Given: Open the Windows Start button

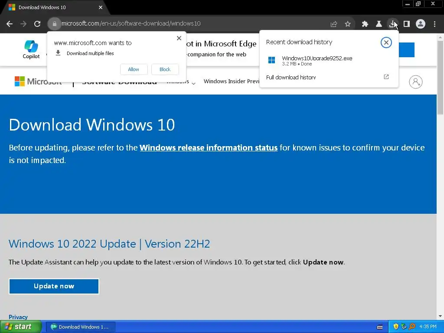Looking at the screenshot, I should click(21, 327).
